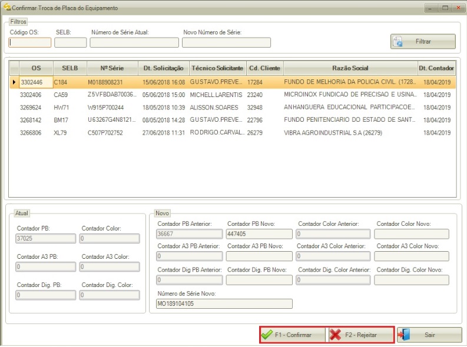Click Número de Série Novo field MO189104105
Screen dimensions: 467x347
[224, 304]
